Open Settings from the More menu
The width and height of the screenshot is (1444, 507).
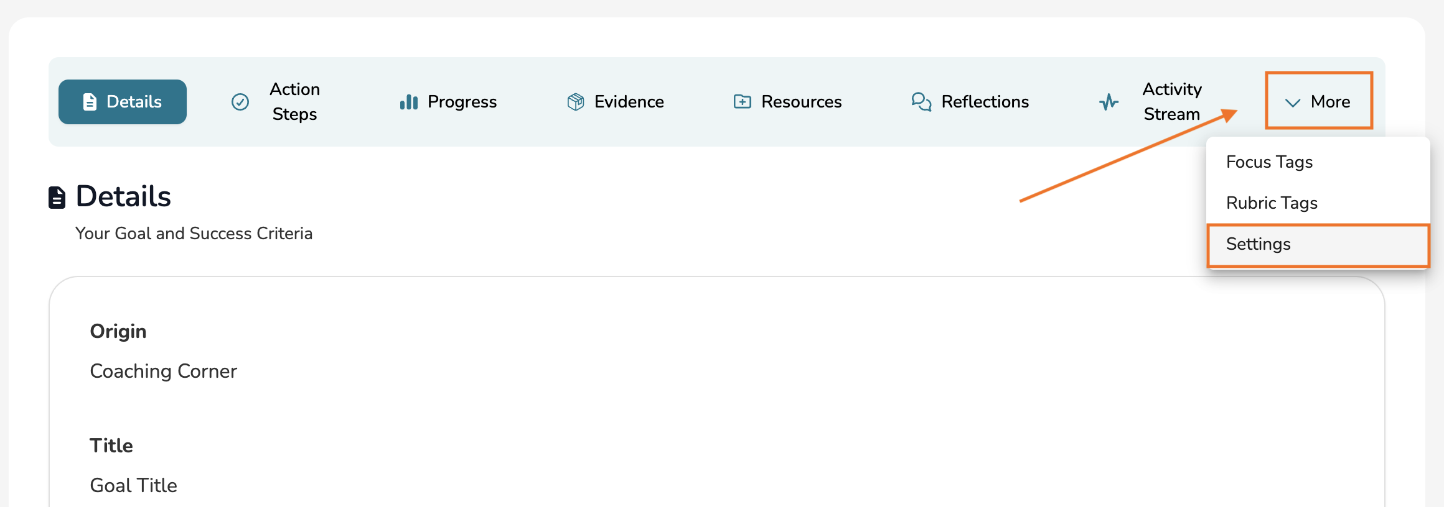click(1258, 244)
